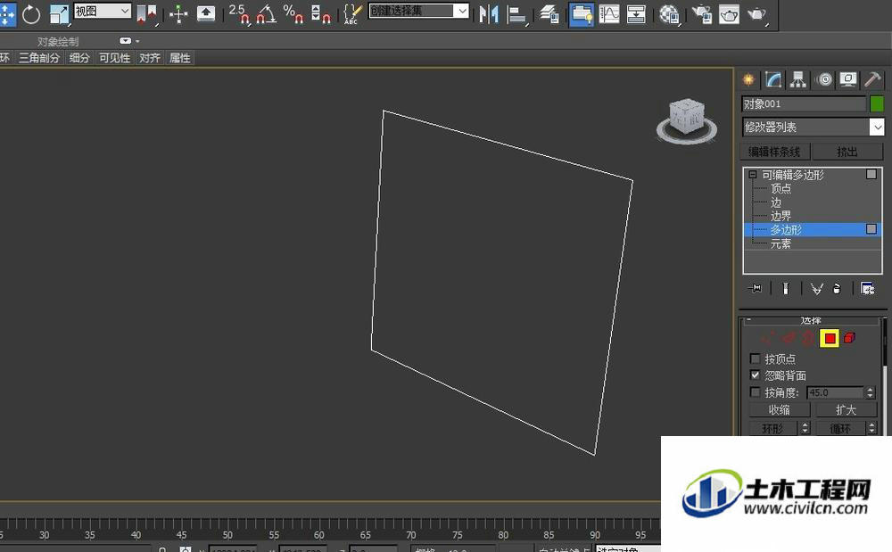This screenshot has height=552, width=892.
Task: Open the Curve Editor icon
Action: (x=608, y=13)
